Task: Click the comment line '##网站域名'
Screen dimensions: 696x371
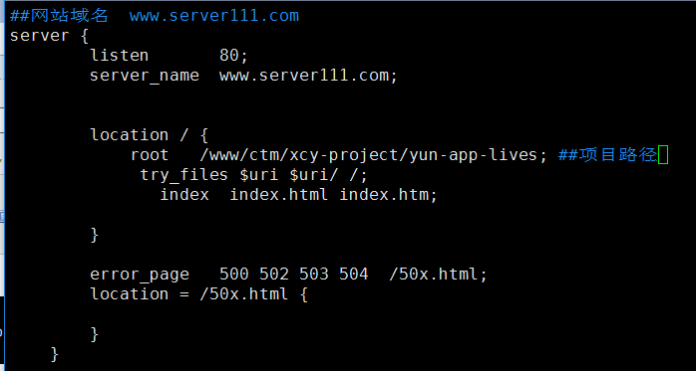Action: point(59,16)
